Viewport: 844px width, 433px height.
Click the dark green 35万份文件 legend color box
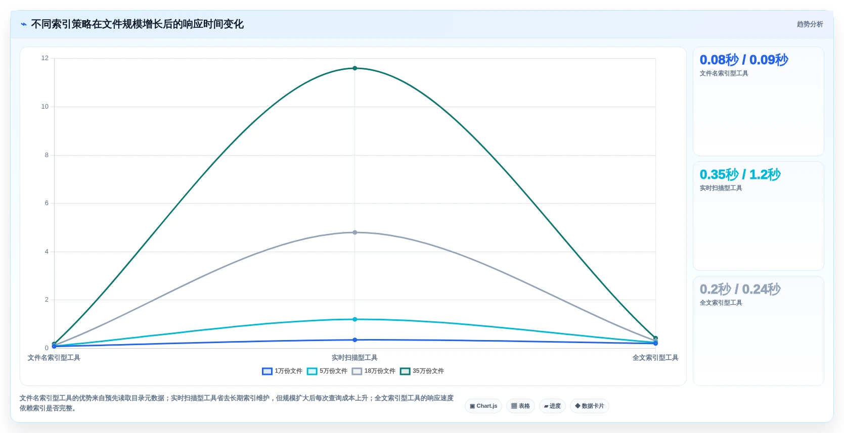[x=405, y=371]
